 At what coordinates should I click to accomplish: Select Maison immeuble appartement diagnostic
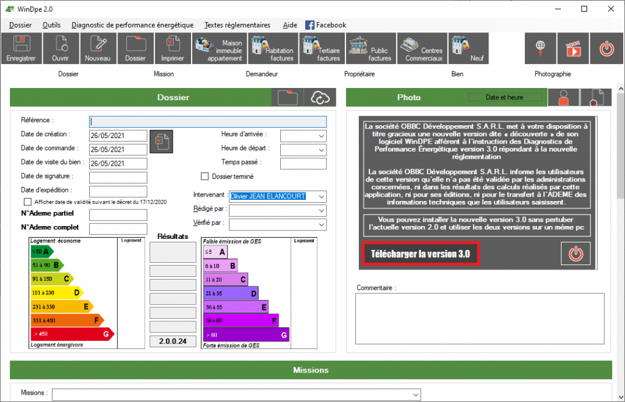[220, 48]
